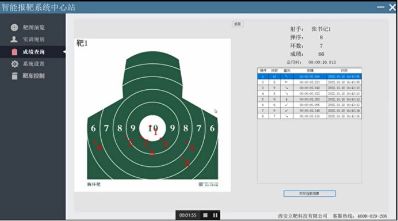Image resolution: width=398 pixels, height=221 pixels.
Task: Pause the screen recording
Action: coord(215,215)
